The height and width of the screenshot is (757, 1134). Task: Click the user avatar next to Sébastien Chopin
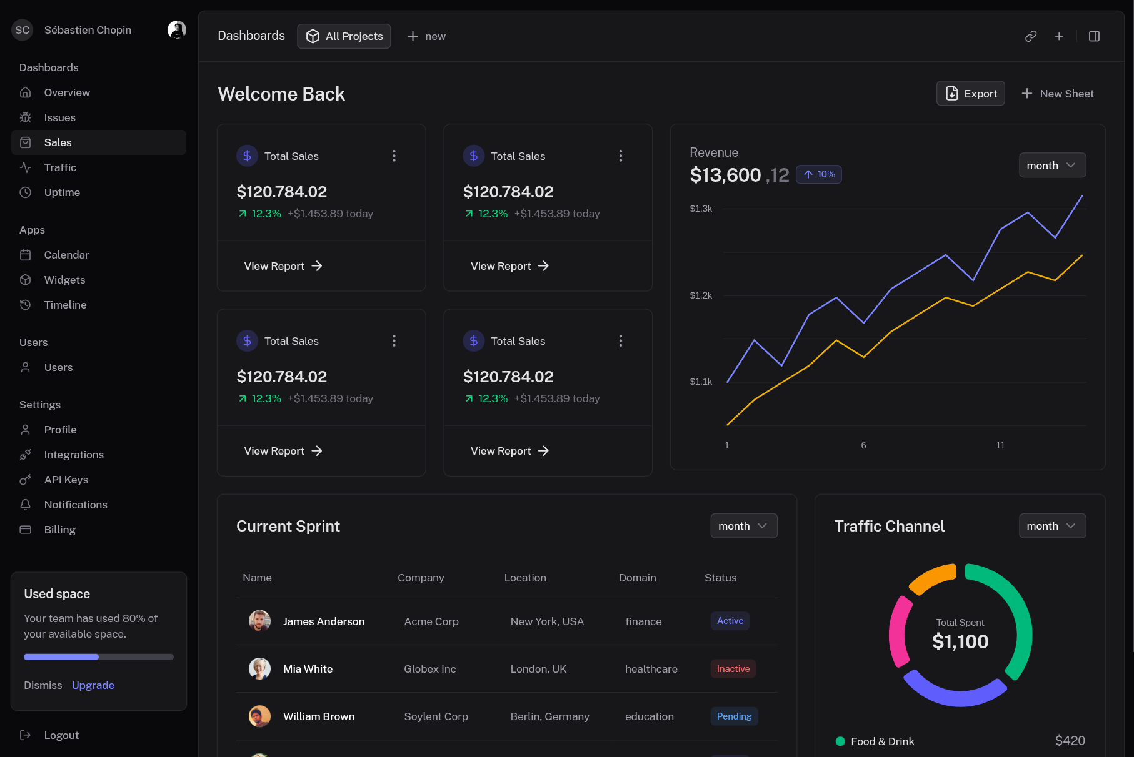pos(177,30)
